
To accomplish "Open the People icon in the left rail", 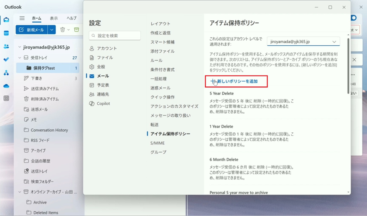I will click(6, 46).
